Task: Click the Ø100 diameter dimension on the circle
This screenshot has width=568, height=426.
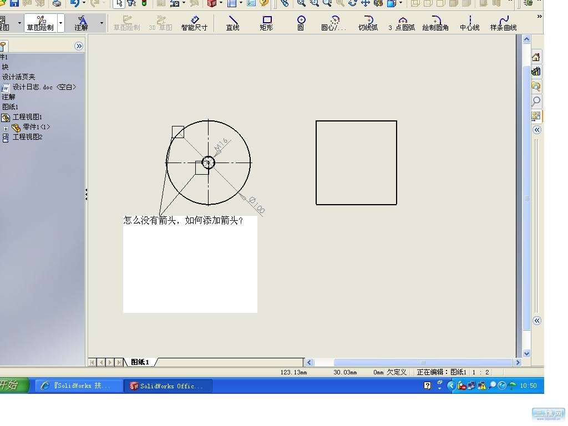Action: click(x=257, y=205)
